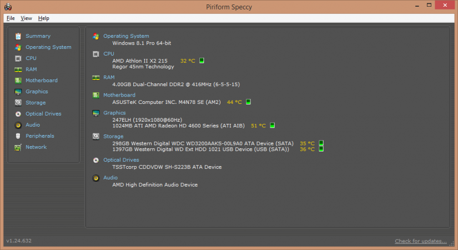The height and width of the screenshot is (250, 458).
Task: Click the Windows 8.1 Pro 64-bit text
Action: (x=142, y=43)
